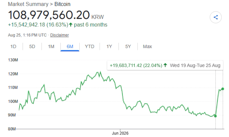
Task: Click the Jun 2026 axis label
Action: (120, 133)
